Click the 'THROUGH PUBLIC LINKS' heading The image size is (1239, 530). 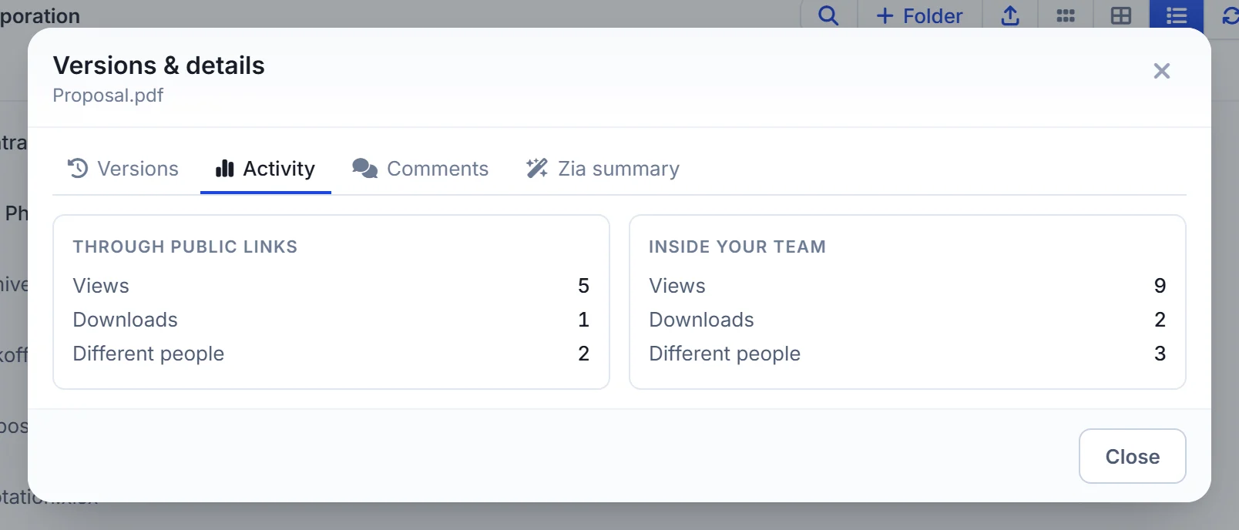coord(185,247)
